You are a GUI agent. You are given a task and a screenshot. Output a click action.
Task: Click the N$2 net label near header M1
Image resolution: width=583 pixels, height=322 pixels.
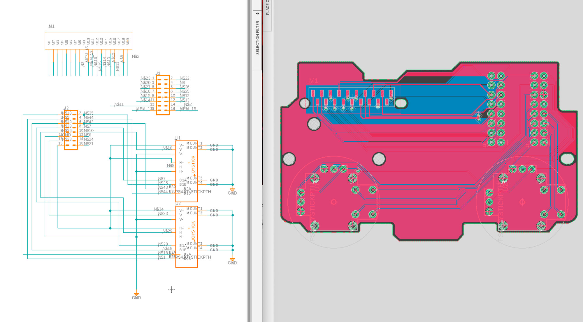[x=135, y=57]
